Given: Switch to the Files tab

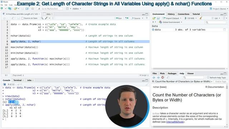Looking at the screenshot, I should [155, 73].
